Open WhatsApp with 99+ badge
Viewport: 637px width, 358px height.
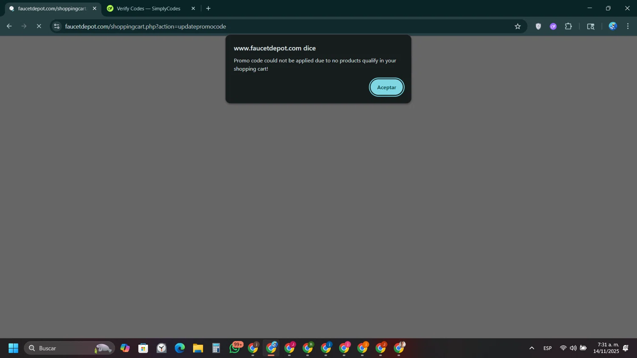tap(235, 348)
